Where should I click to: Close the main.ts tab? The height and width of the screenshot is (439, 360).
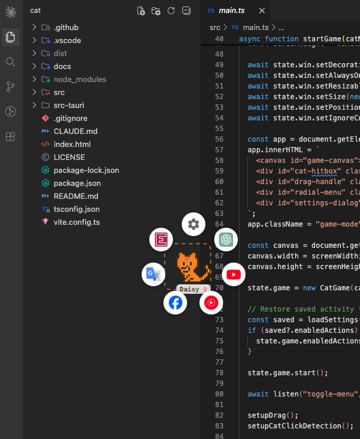[262, 11]
